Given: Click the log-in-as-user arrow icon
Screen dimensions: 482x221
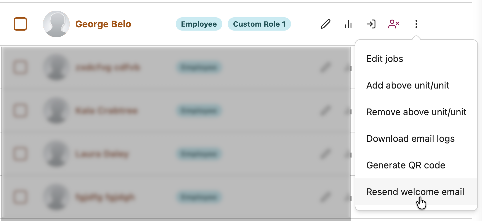Looking at the screenshot, I should pos(371,24).
